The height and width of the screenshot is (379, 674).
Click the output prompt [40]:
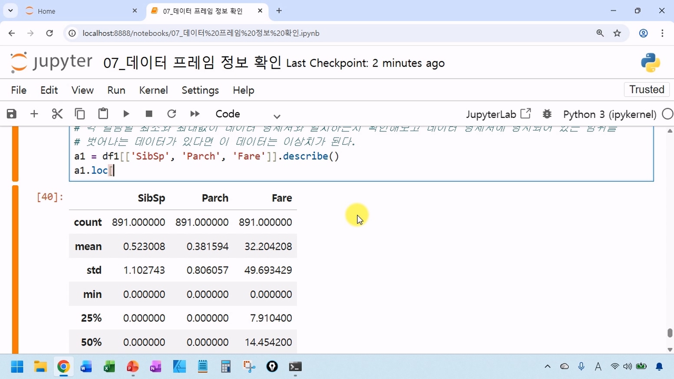point(50,197)
